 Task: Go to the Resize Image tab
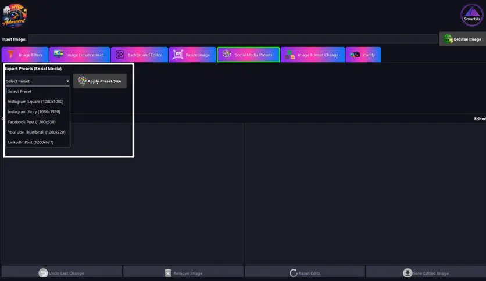tap(192, 55)
